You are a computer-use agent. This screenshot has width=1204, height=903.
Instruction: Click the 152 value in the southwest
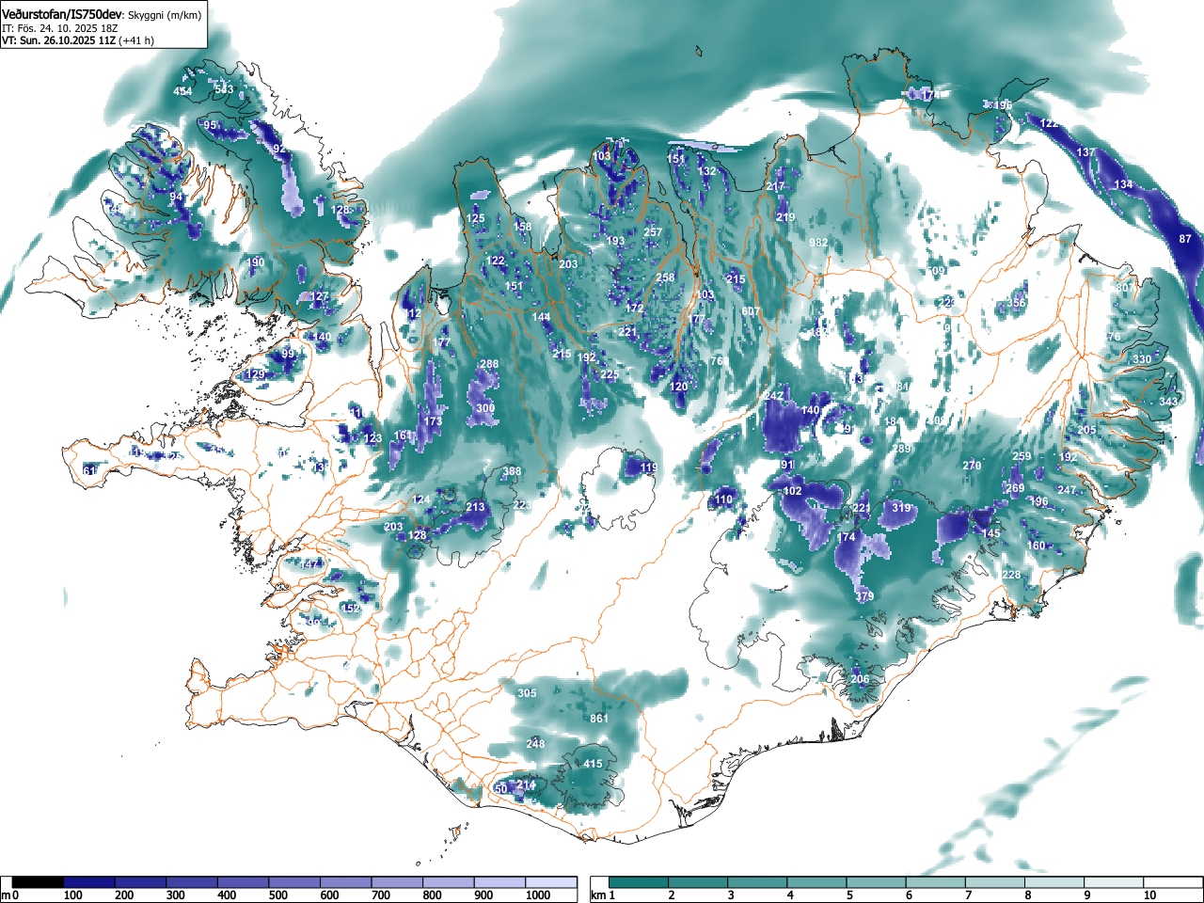350,609
